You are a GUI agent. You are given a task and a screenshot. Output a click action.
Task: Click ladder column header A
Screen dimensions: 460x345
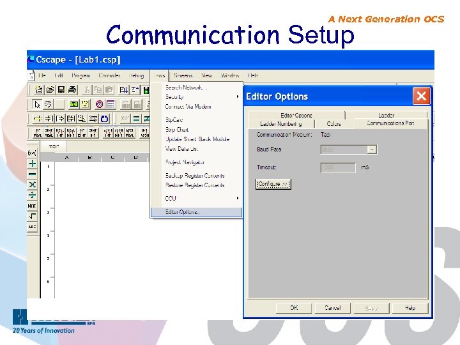[x=66, y=157]
